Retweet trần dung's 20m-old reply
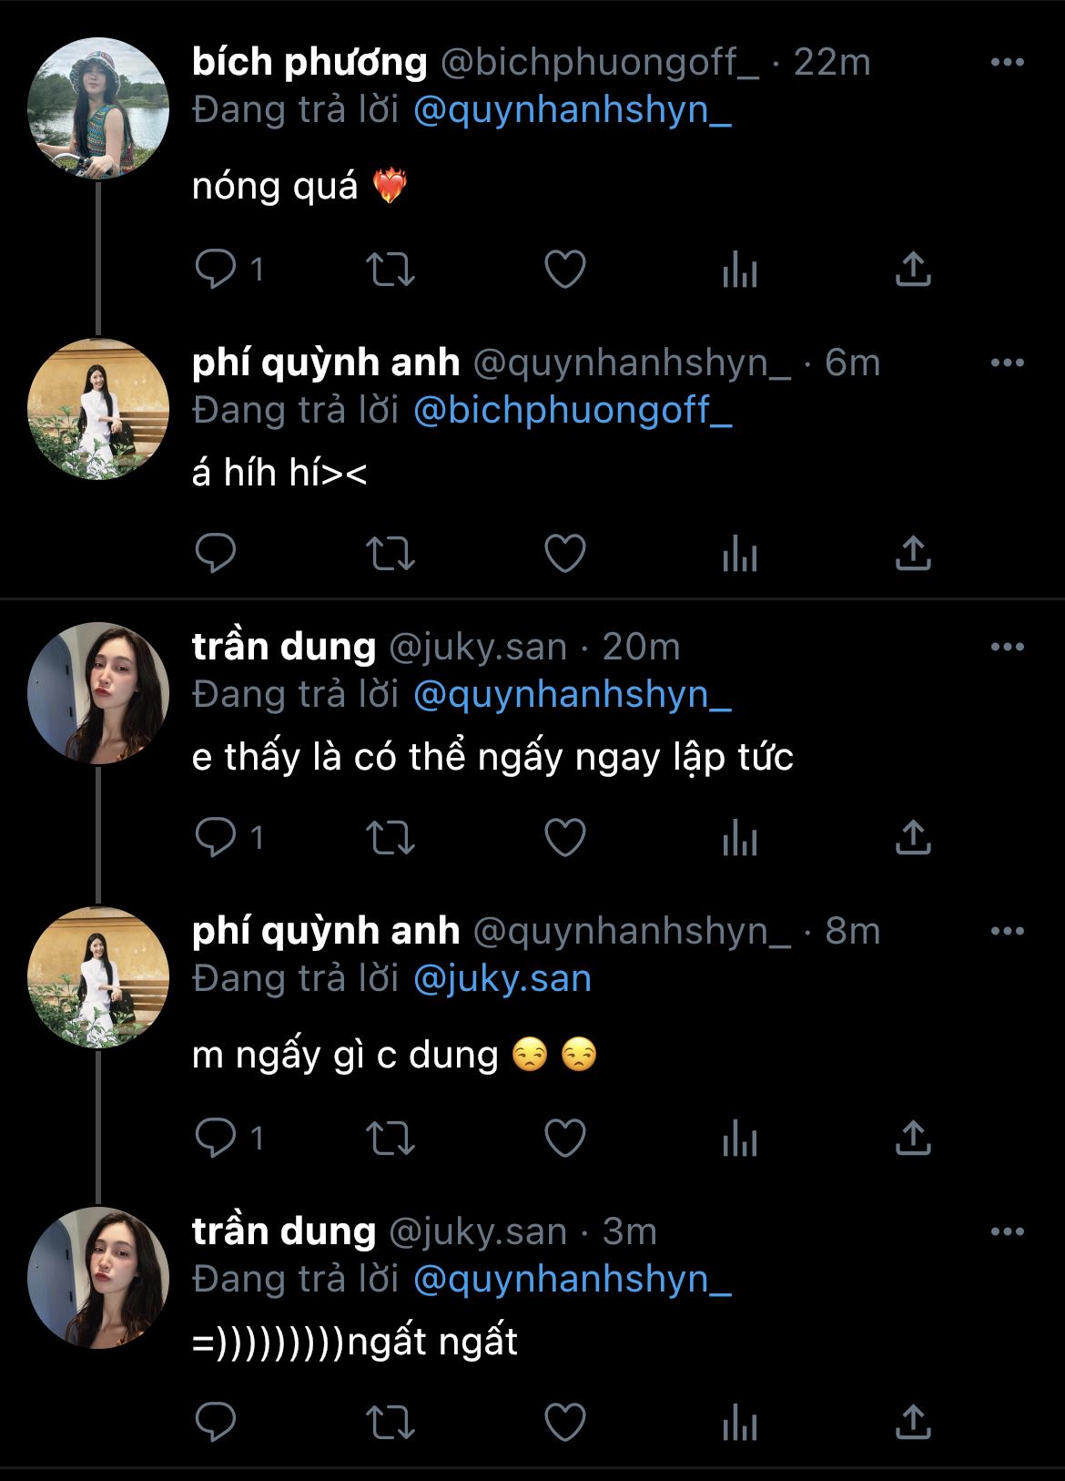 pos(390,838)
